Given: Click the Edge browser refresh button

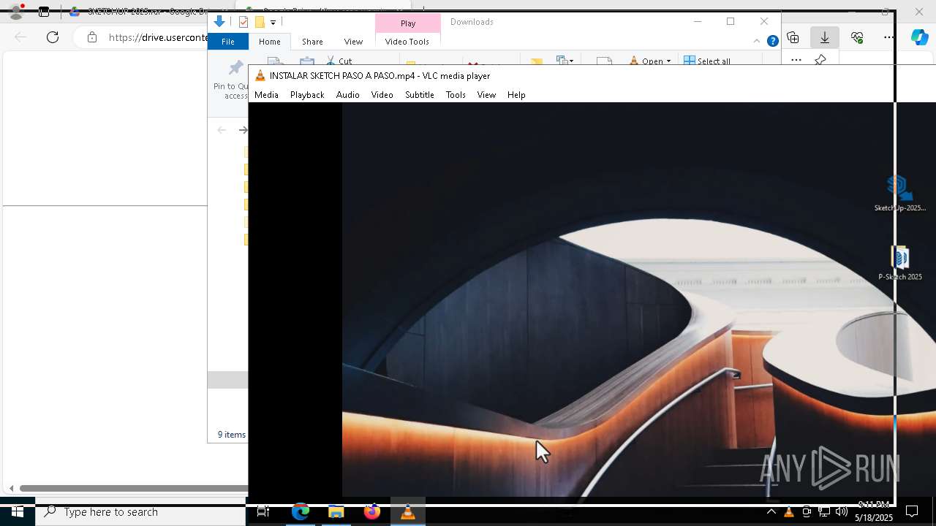Looking at the screenshot, I should 53,37.
